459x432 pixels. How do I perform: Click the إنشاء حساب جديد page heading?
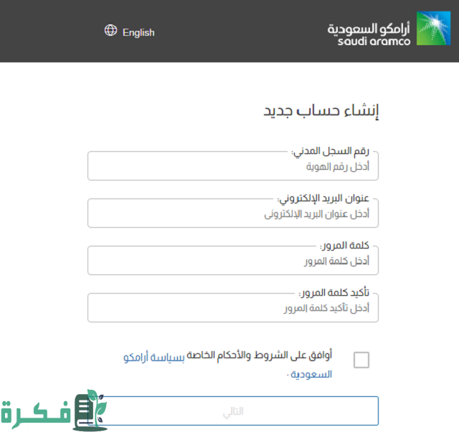(x=321, y=111)
